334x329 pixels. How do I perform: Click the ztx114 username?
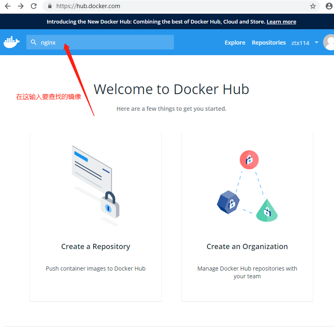coord(300,43)
